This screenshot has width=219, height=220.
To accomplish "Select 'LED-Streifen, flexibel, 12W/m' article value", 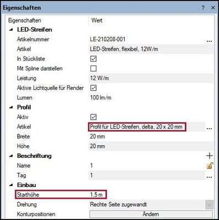I will 124,49.
